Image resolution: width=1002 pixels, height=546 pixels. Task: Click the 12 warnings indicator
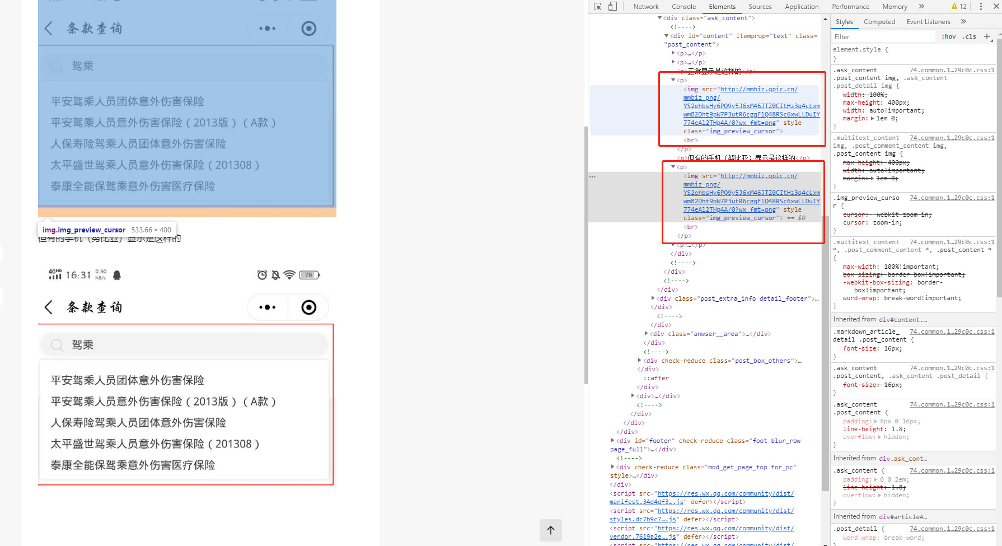tap(959, 7)
